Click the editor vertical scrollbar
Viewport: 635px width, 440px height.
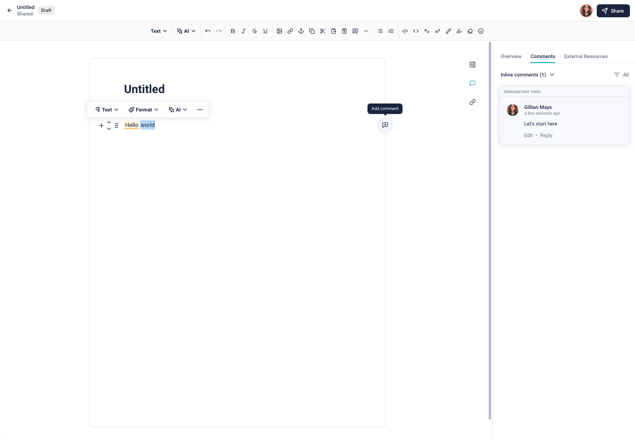(x=490, y=230)
